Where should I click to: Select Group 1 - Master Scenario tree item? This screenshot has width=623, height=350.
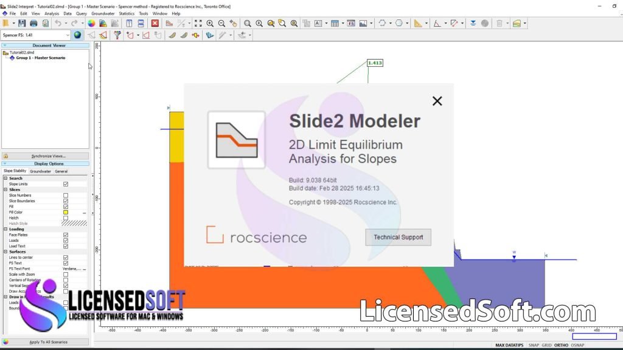pos(41,58)
